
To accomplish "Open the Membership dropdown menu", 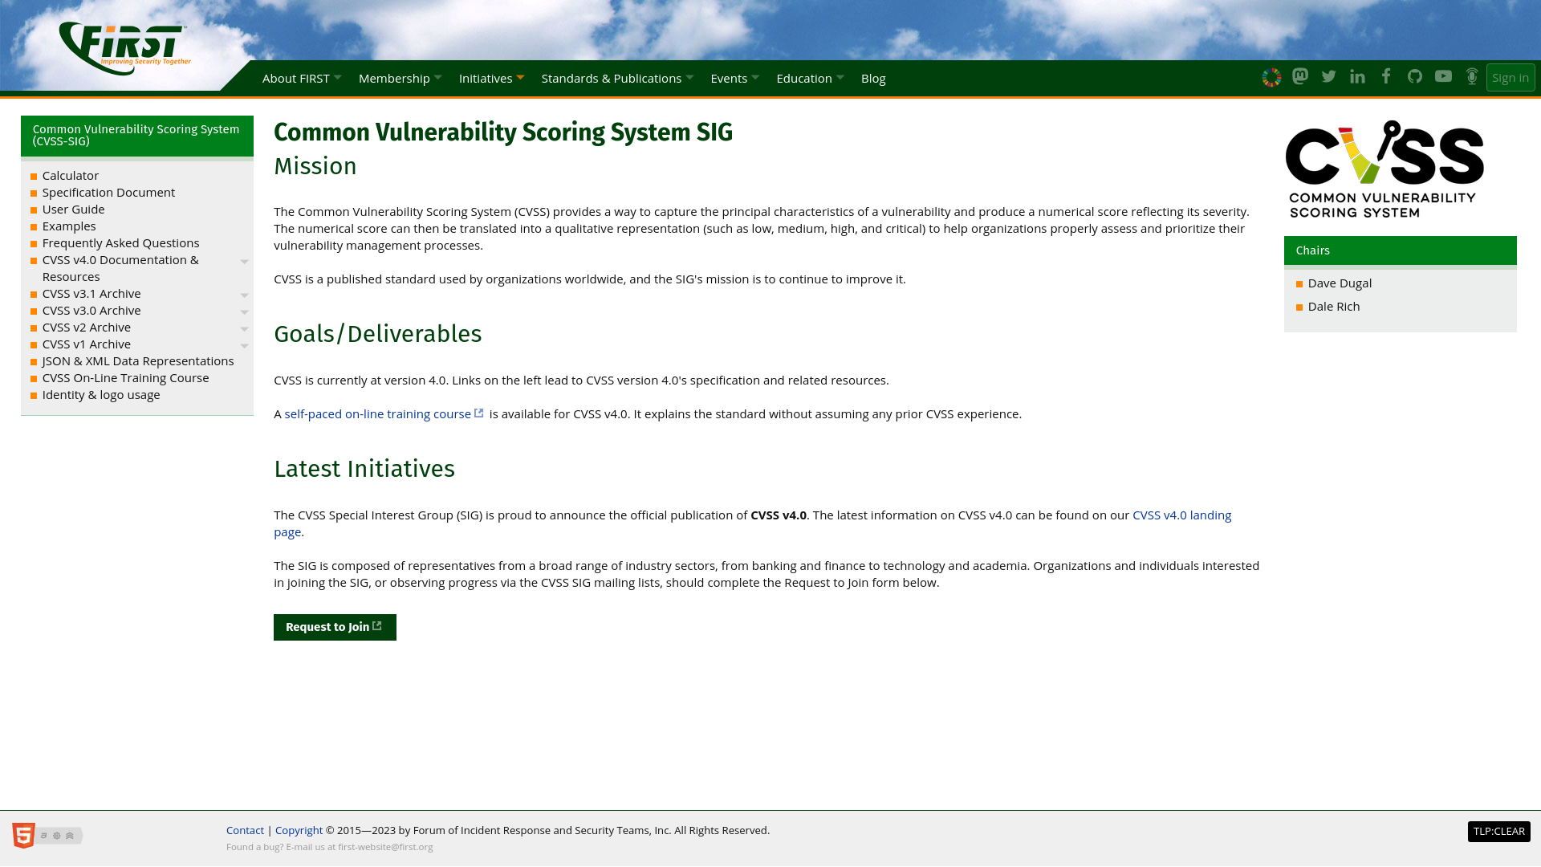I will (400, 78).
